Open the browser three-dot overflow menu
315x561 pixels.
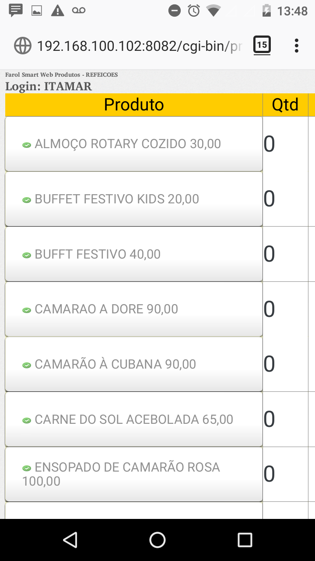pyautogui.click(x=296, y=46)
